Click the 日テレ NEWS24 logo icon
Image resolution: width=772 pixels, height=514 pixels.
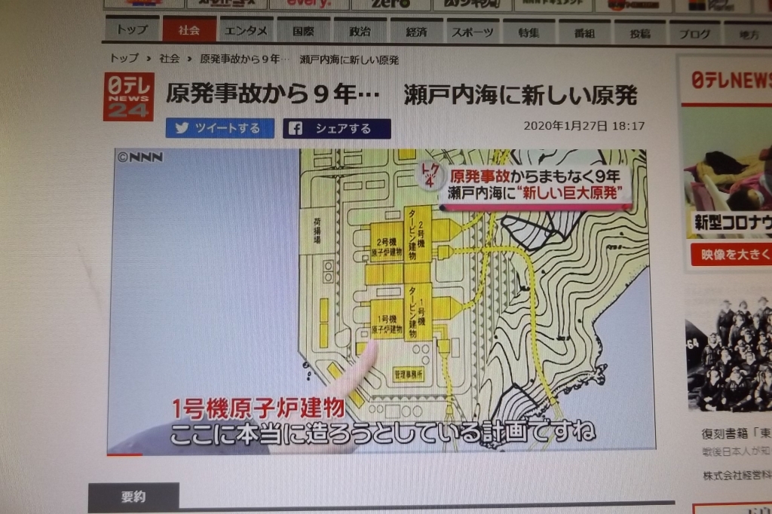click(x=128, y=96)
